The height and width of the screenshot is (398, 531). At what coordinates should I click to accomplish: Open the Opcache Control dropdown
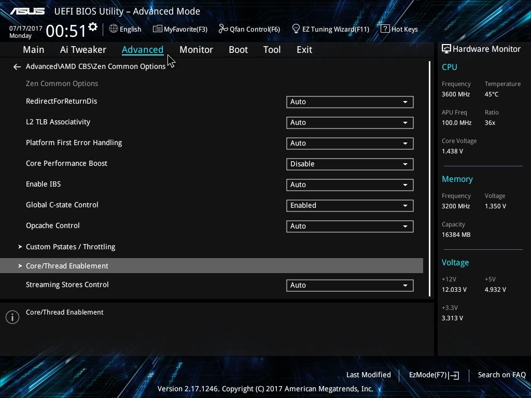point(350,226)
